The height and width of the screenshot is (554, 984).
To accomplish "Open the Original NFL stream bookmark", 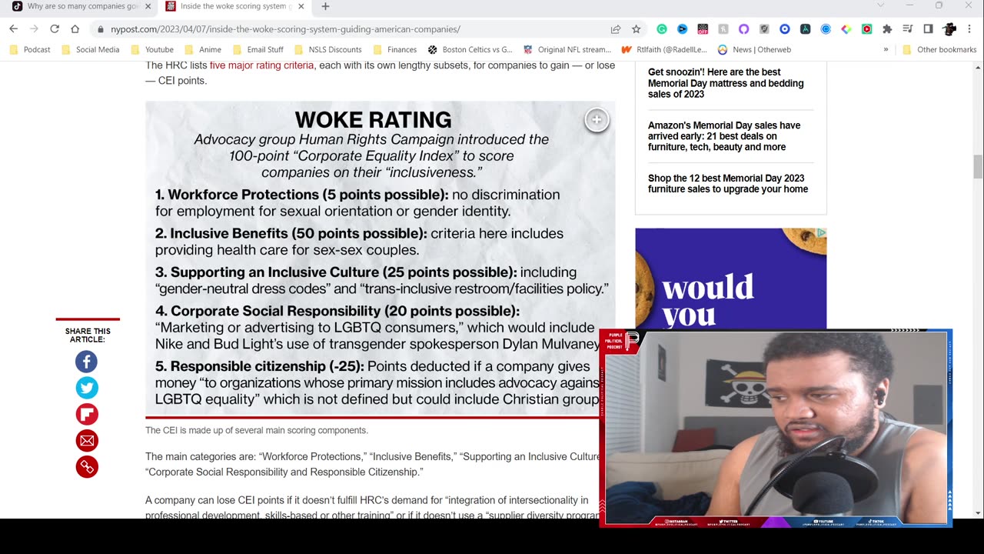I will tap(567, 49).
